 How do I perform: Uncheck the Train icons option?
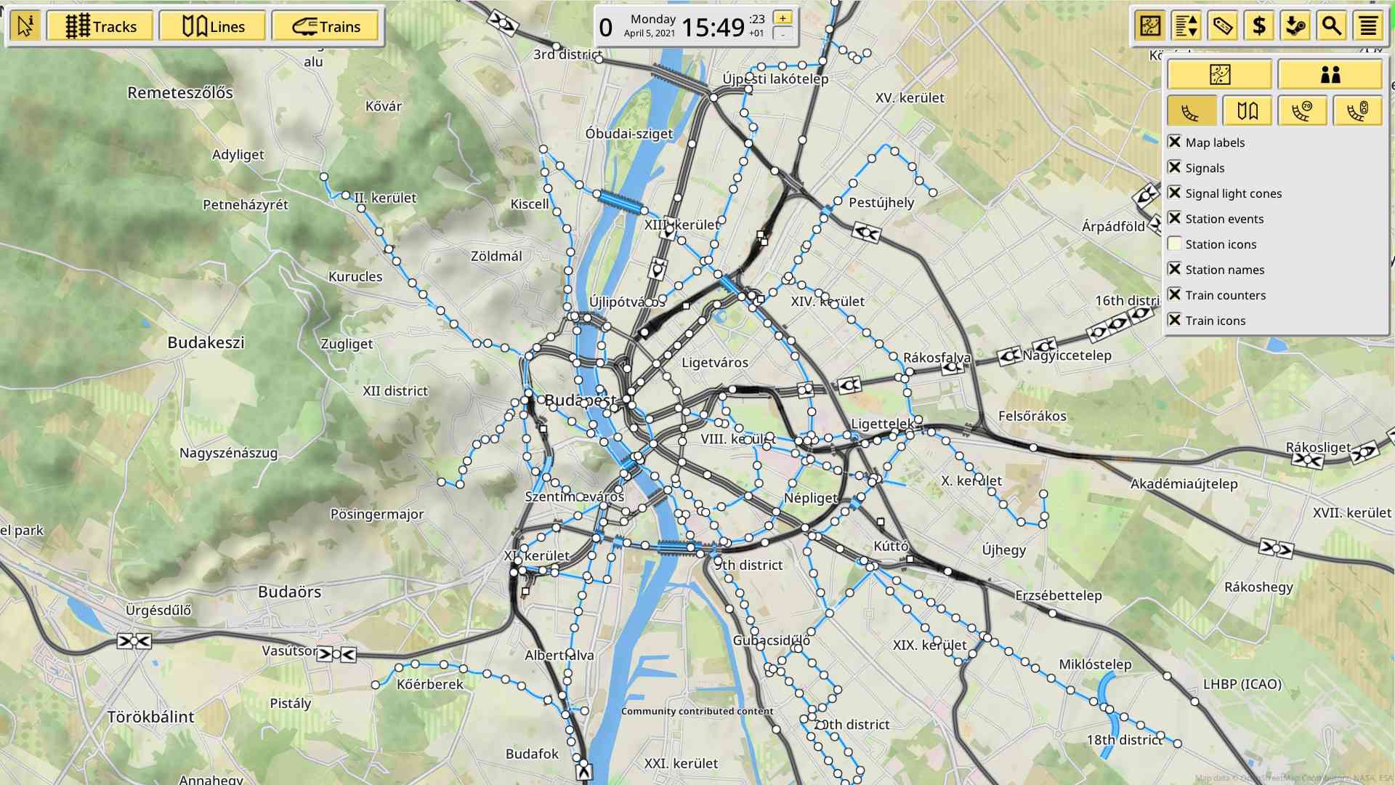click(1174, 320)
